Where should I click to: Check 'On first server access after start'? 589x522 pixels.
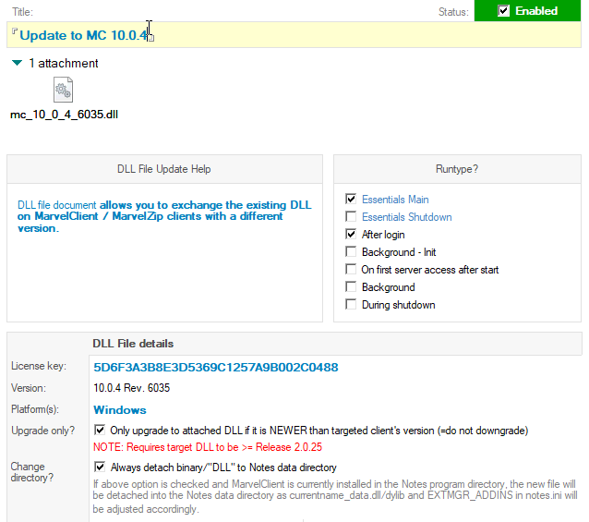[x=351, y=269]
